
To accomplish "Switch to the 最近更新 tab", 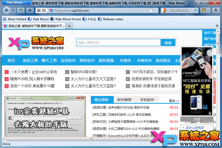I will [102, 100].
